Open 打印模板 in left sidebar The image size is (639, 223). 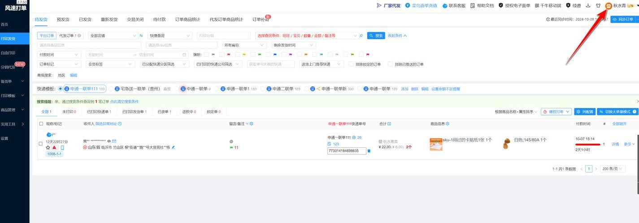pos(14,95)
